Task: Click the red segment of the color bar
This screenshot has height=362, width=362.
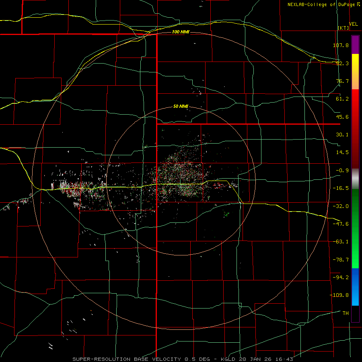Action: pyautogui.click(x=355, y=129)
